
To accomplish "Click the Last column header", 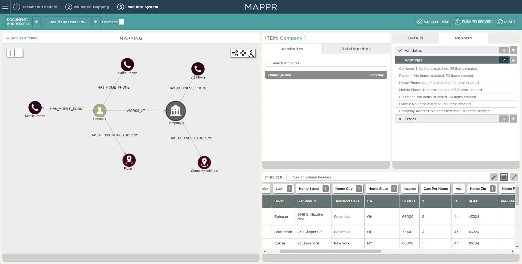I will click(283, 188).
